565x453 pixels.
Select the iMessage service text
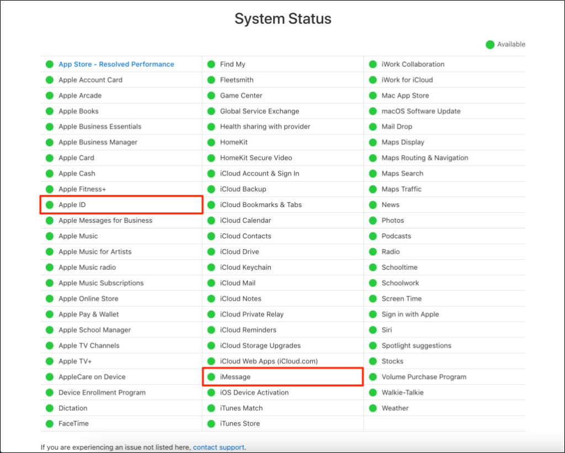pos(235,377)
